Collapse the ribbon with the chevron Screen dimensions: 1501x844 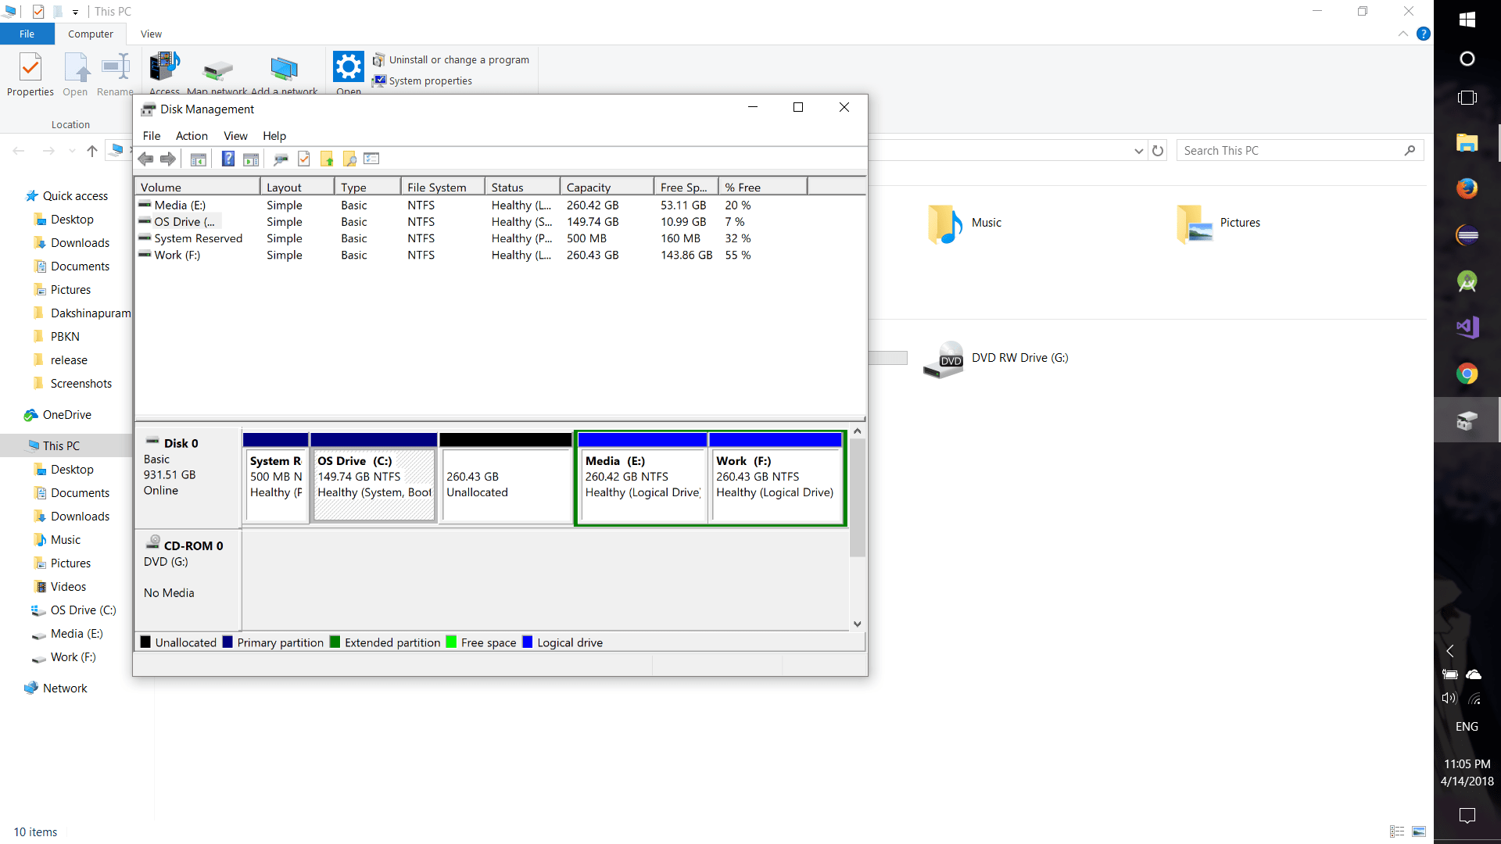pyautogui.click(x=1402, y=34)
